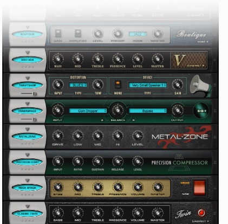Click the Brit-Vox V cabinet grille icon

(x=189, y=60)
